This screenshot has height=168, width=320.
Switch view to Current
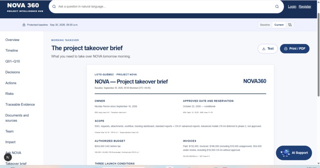coord(279,25)
